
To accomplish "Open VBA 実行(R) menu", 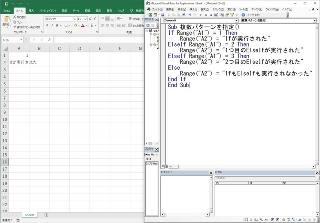I will (232, 9).
